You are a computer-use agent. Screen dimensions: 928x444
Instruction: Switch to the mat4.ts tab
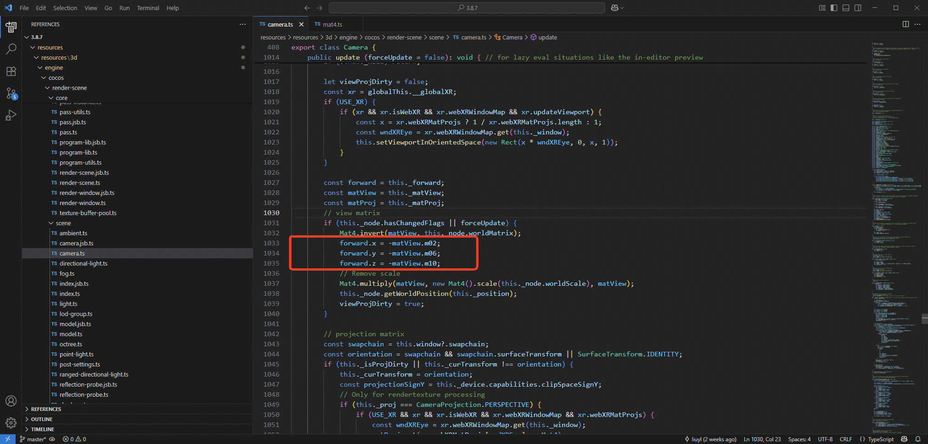click(x=332, y=24)
